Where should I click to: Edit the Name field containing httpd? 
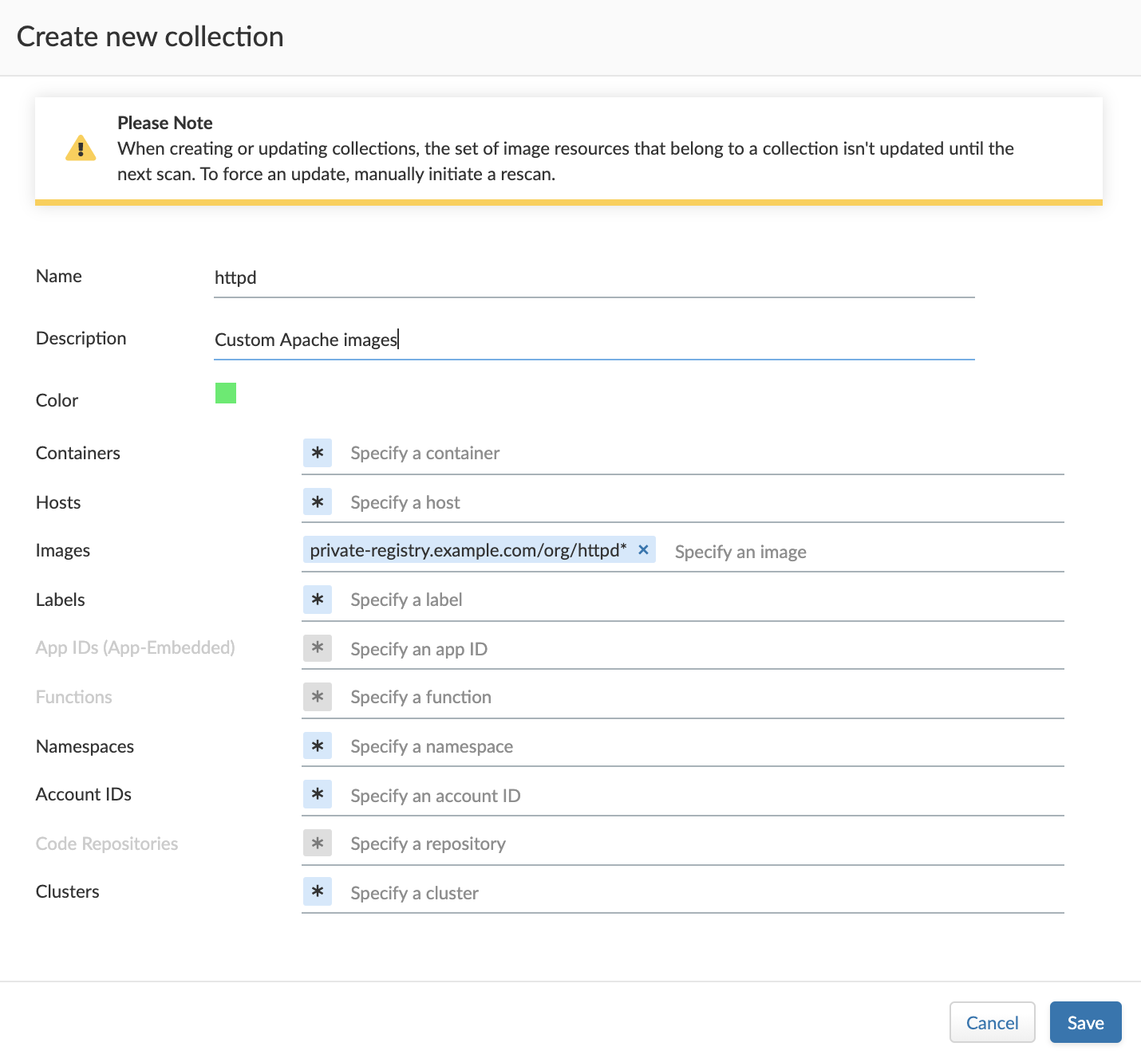tap(594, 277)
